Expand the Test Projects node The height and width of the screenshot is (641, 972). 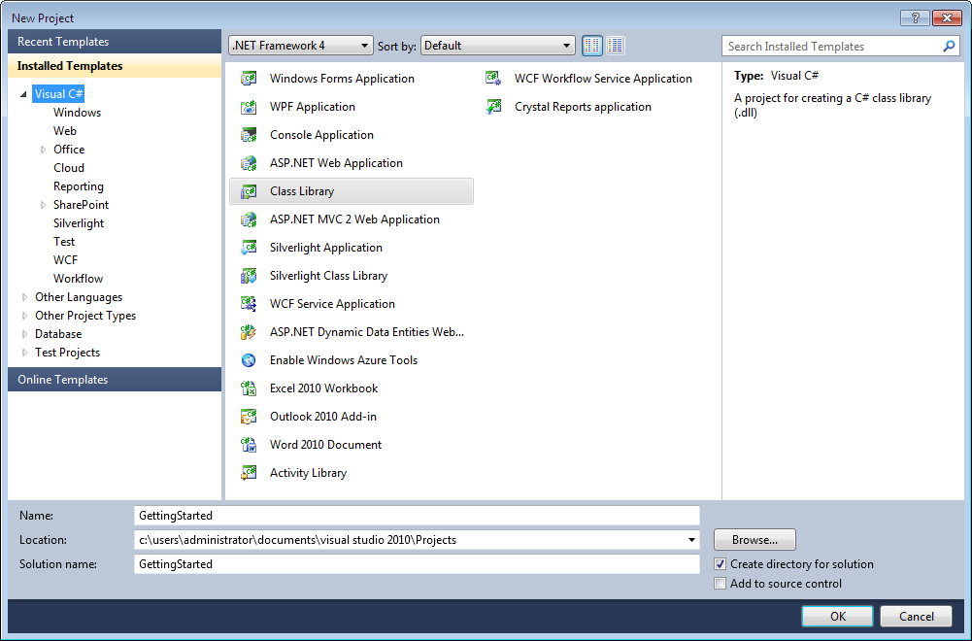(25, 353)
